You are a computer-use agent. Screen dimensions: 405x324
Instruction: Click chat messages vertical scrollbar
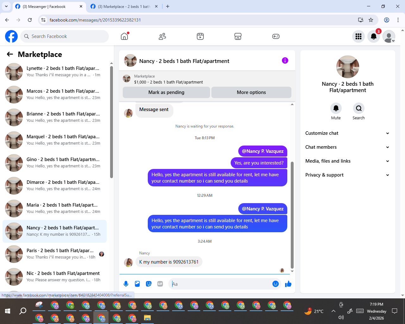(x=292, y=215)
